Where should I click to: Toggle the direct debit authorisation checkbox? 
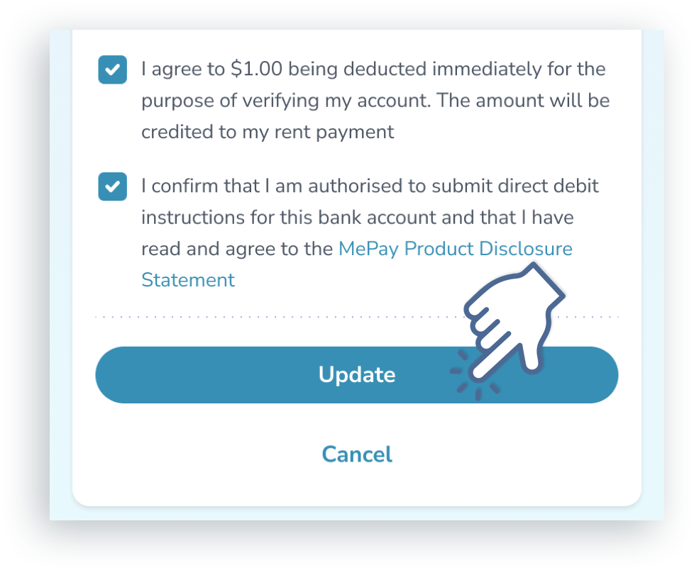[112, 186]
